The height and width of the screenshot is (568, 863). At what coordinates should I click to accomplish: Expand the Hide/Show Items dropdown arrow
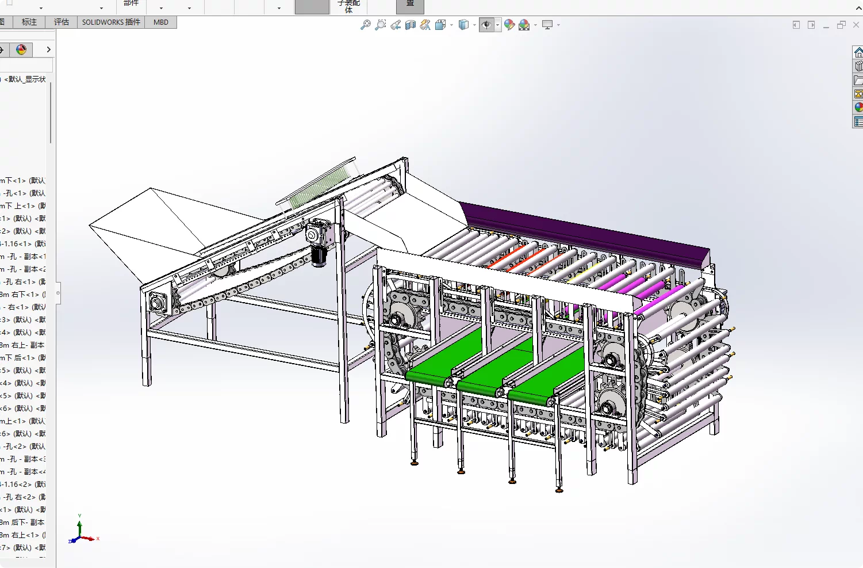coord(497,25)
